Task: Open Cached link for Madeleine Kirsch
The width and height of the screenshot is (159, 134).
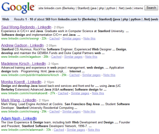Action: (74, 75)
